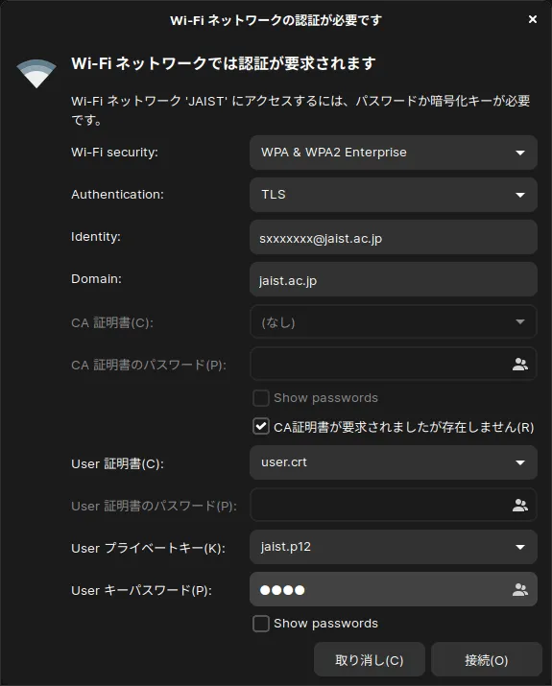552x686 pixels.
Task: Click the Wi-Fi signal icon
Action: [36, 73]
